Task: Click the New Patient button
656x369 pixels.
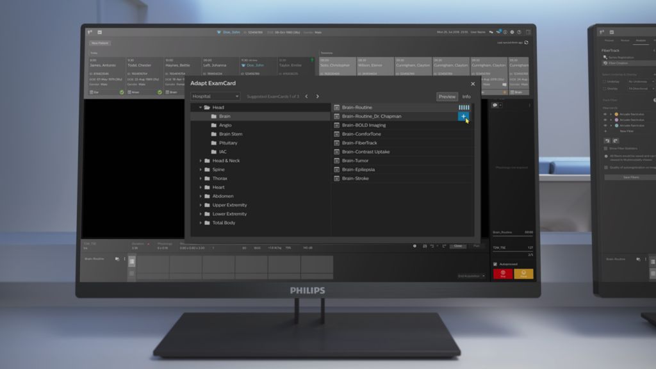Action: coord(99,43)
